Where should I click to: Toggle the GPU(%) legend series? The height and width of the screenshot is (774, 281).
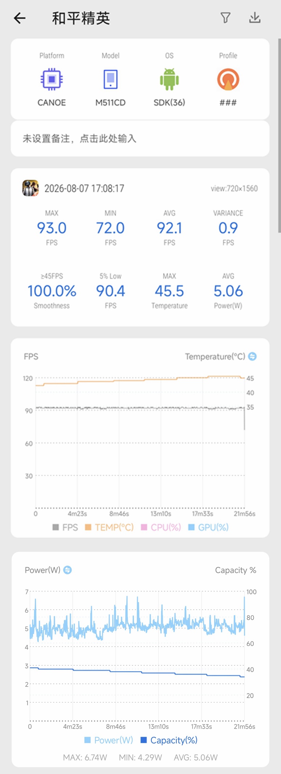(x=208, y=527)
